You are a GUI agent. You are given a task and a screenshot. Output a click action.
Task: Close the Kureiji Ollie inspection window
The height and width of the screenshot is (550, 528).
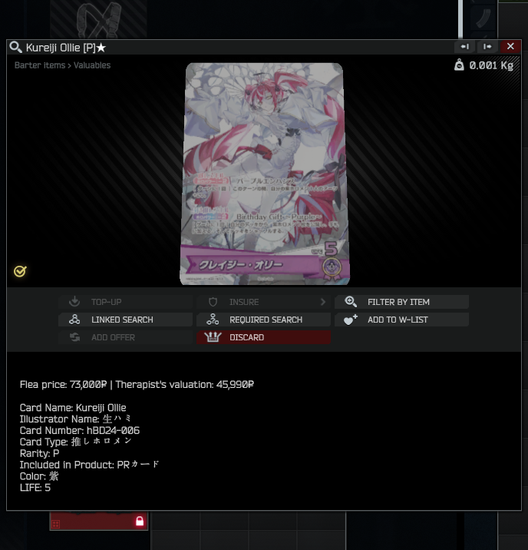[510, 46]
